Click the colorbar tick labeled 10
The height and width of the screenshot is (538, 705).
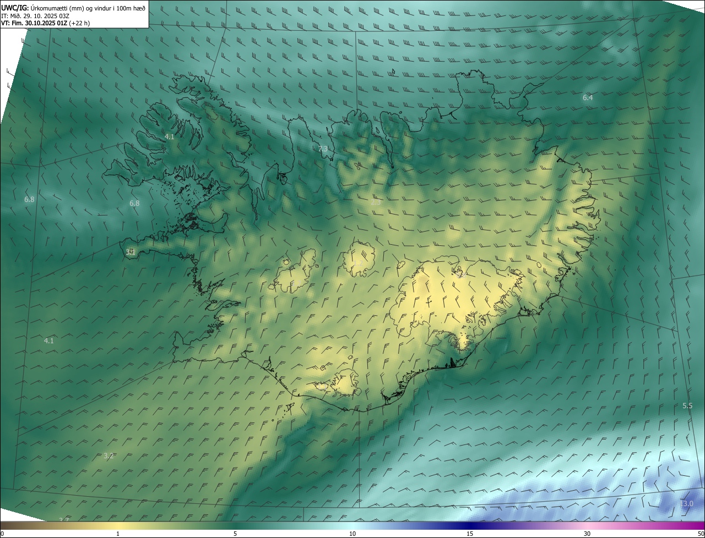pyautogui.click(x=352, y=534)
